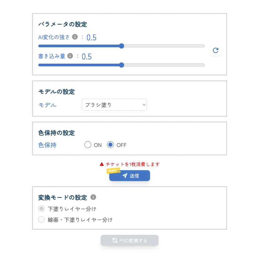This screenshot has height=259, width=259.
Task: Choose 線画・下塗りレイヤー分け radio option
Action: point(41,220)
